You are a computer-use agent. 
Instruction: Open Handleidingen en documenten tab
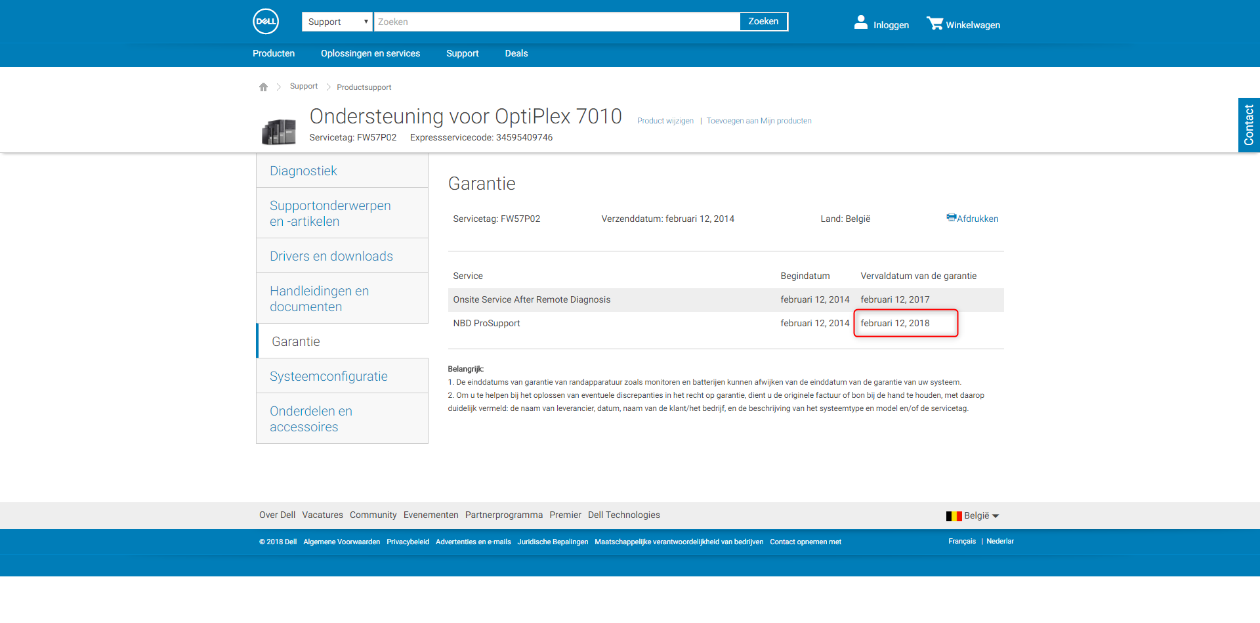[343, 299]
